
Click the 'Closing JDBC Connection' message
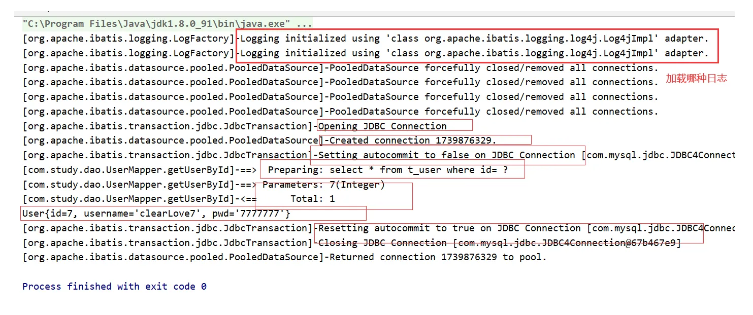tap(382, 243)
